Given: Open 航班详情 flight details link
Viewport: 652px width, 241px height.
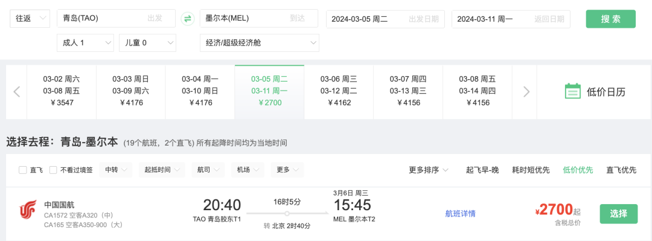Looking at the screenshot, I should (x=460, y=214).
